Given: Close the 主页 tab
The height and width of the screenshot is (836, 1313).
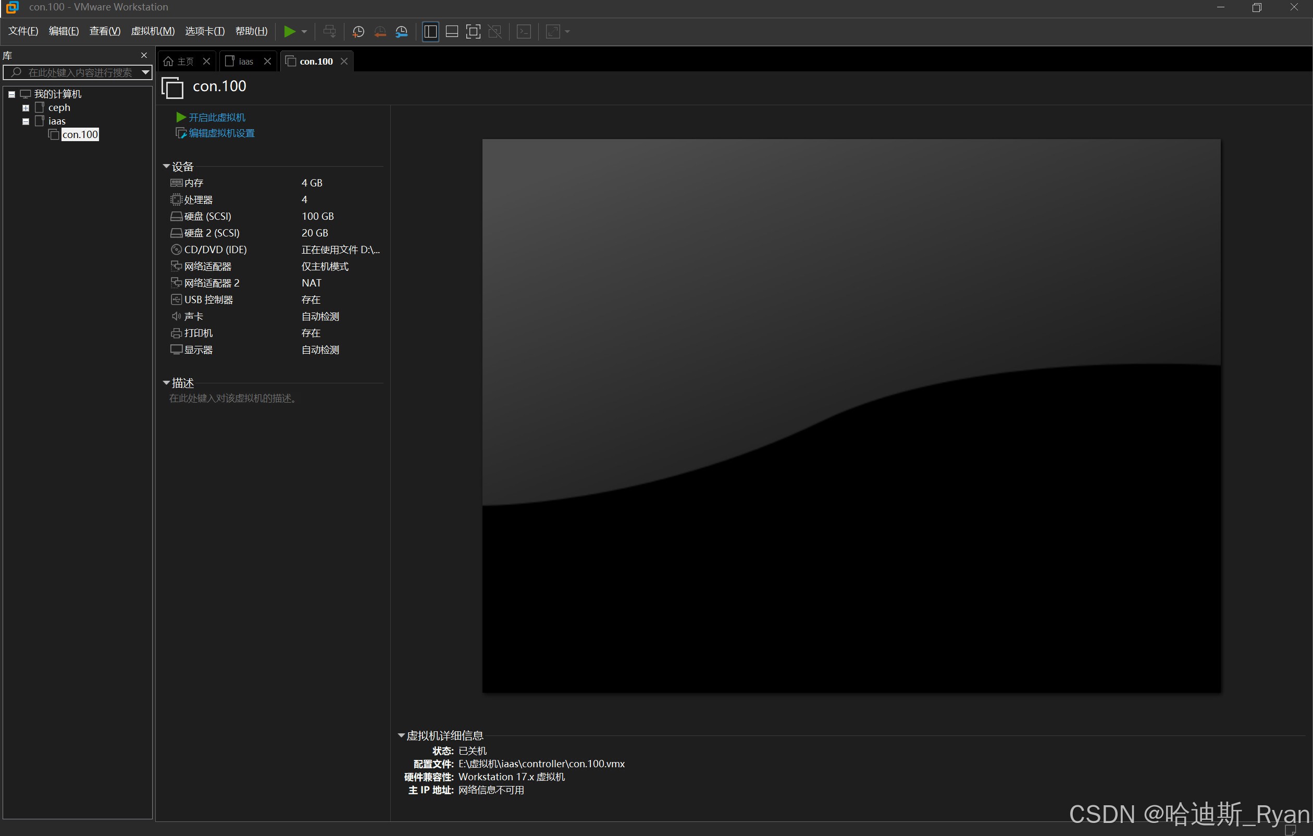Looking at the screenshot, I should [207, 61].
